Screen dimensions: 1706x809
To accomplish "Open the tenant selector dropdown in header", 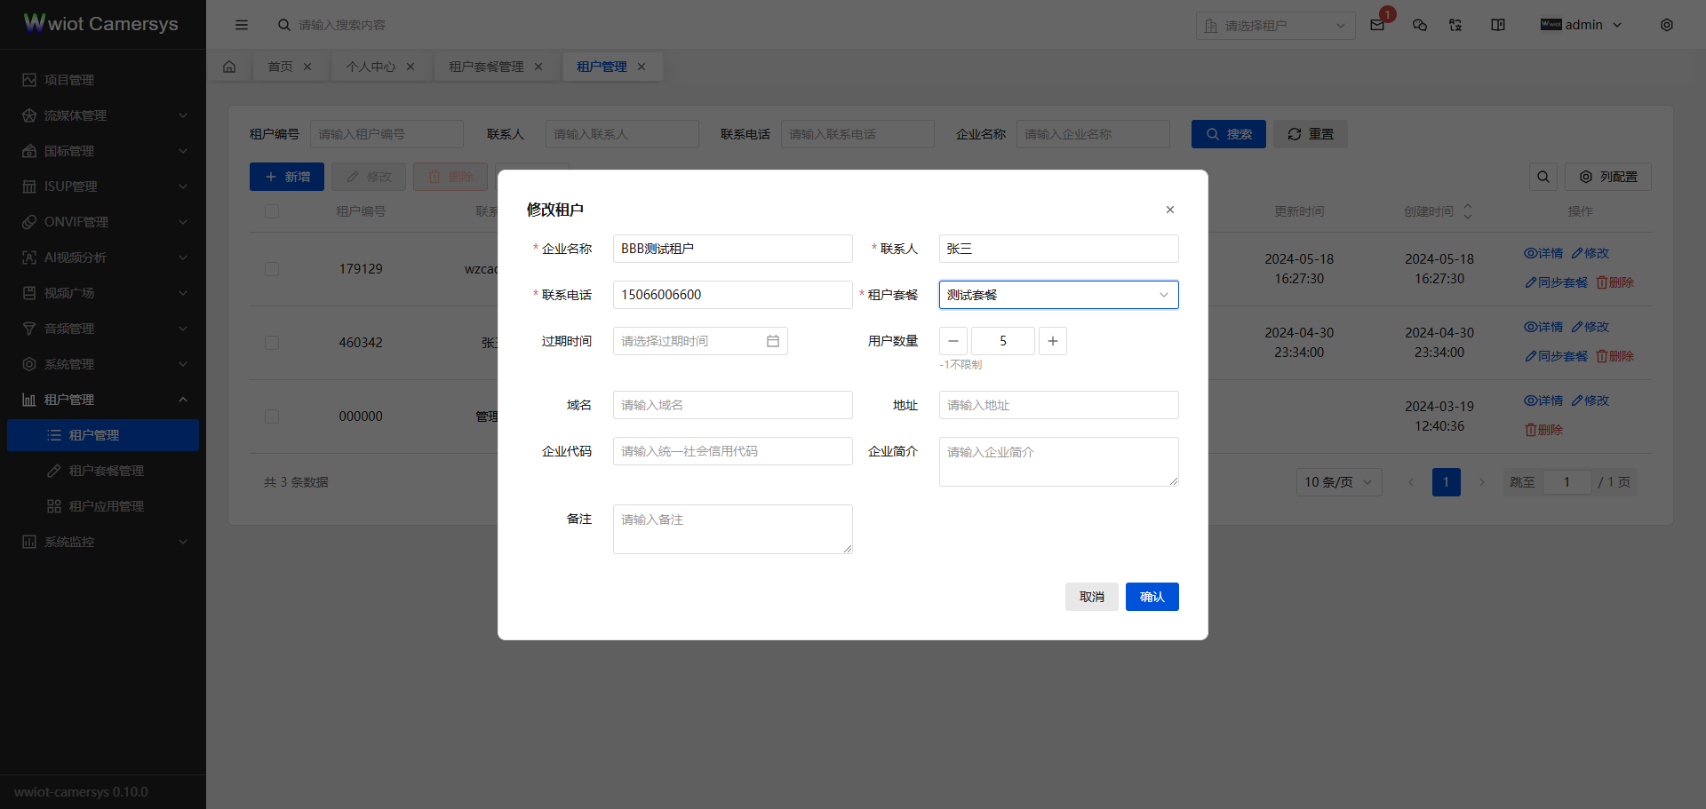I will [x=1274, y=26].
